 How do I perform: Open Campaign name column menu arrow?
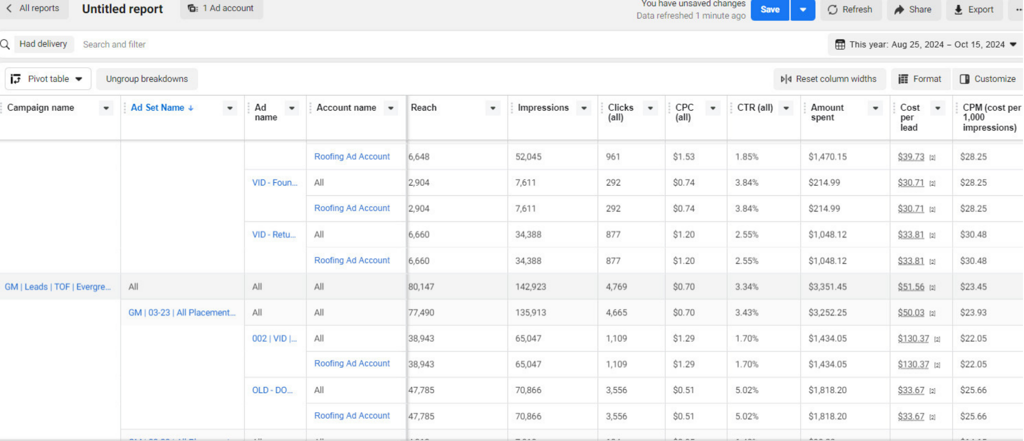[106, 108]
